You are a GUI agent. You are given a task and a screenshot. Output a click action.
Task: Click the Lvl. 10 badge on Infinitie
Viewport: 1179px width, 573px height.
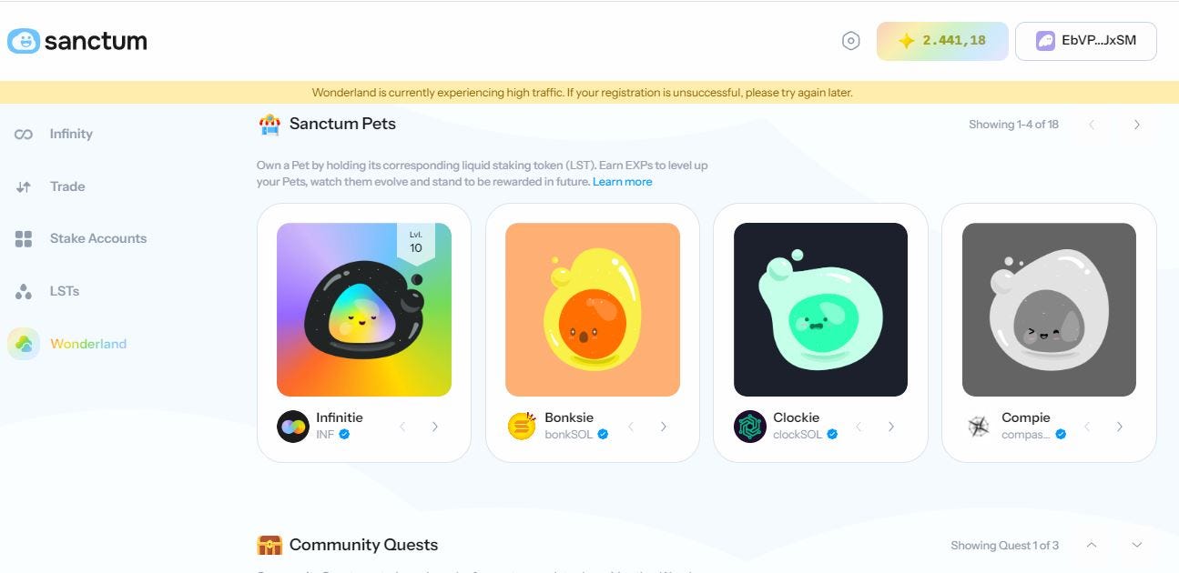[415, 240]
